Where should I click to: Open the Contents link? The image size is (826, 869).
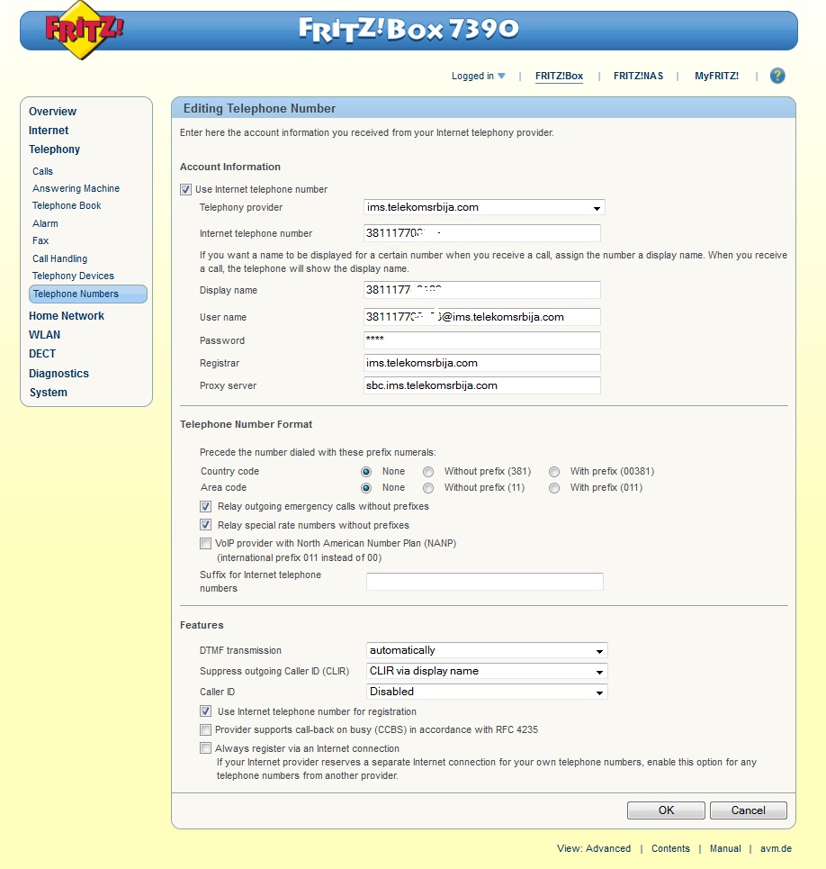(670, 848)
